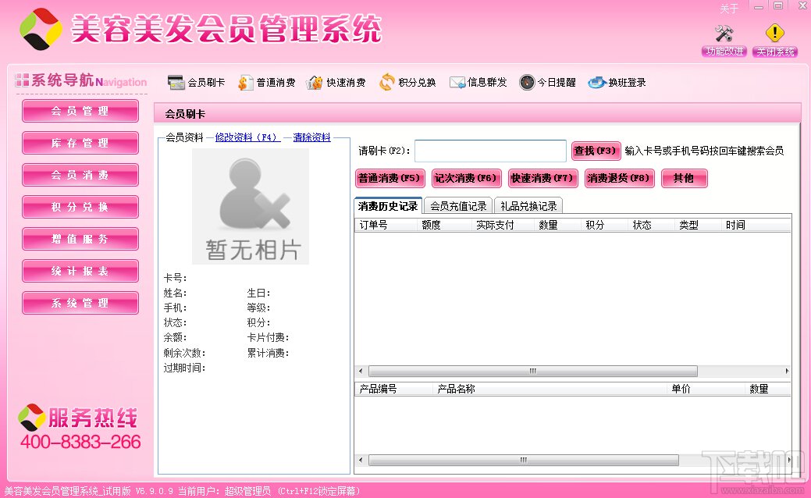Switch to the 消费历史记录 tab
Image resolution: width=811 pixels, height=498 pixels.
click(388, 206)
